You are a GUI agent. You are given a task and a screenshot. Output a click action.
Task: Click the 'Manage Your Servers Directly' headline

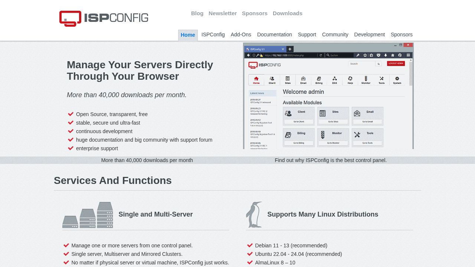[x=140, y=70]
